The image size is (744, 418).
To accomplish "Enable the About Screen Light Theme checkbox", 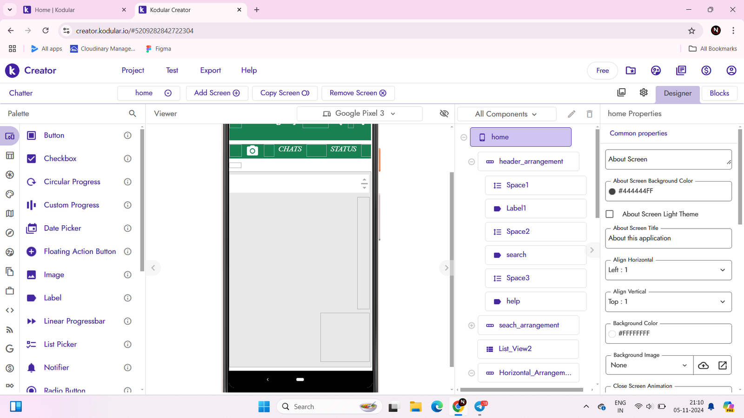I will [610, 214].
